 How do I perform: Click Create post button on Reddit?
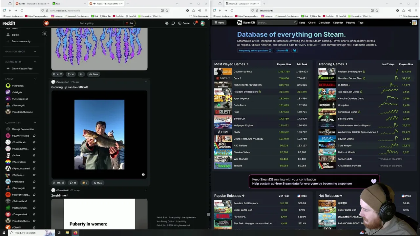click(x=184, y=23)
